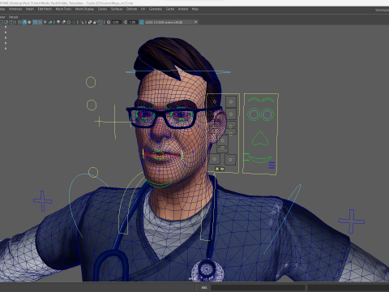This screenshot has width=389, height=292.
Task: Click the exposure value field 0.00
Action: coord(116,22)
